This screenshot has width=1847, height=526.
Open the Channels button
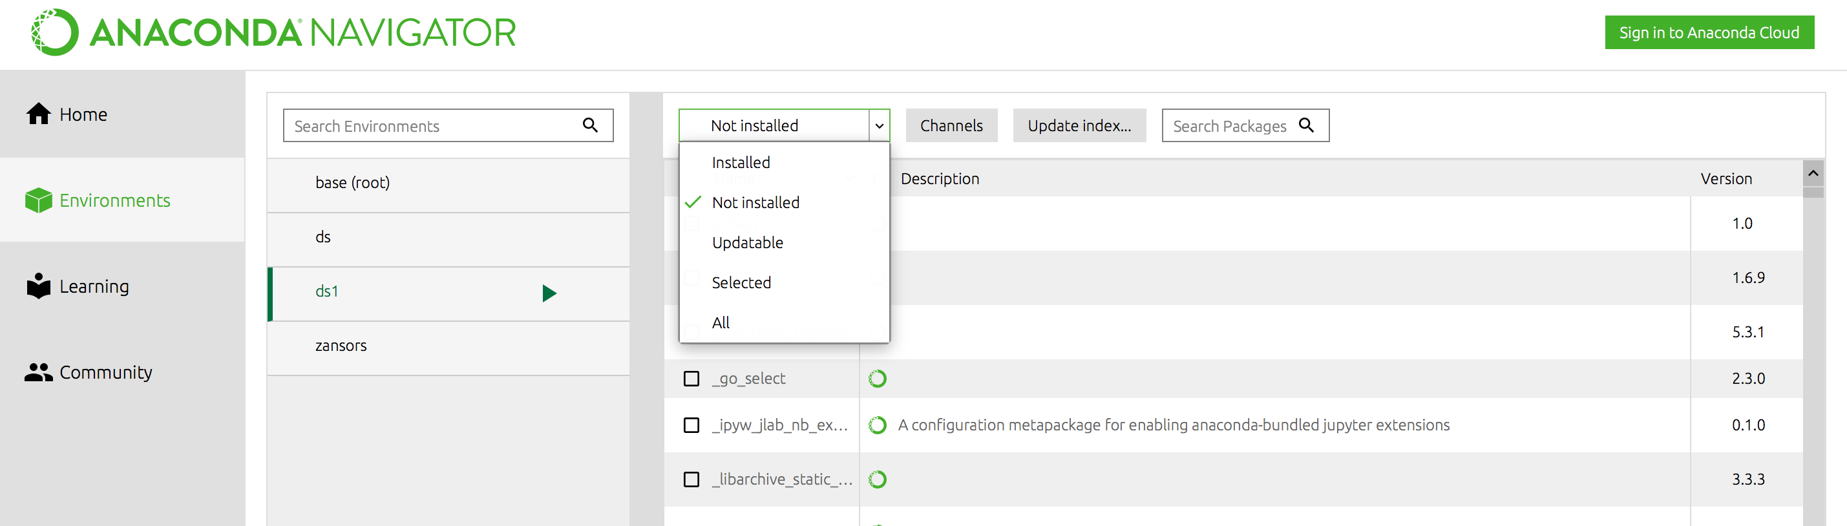pos(951,126)
